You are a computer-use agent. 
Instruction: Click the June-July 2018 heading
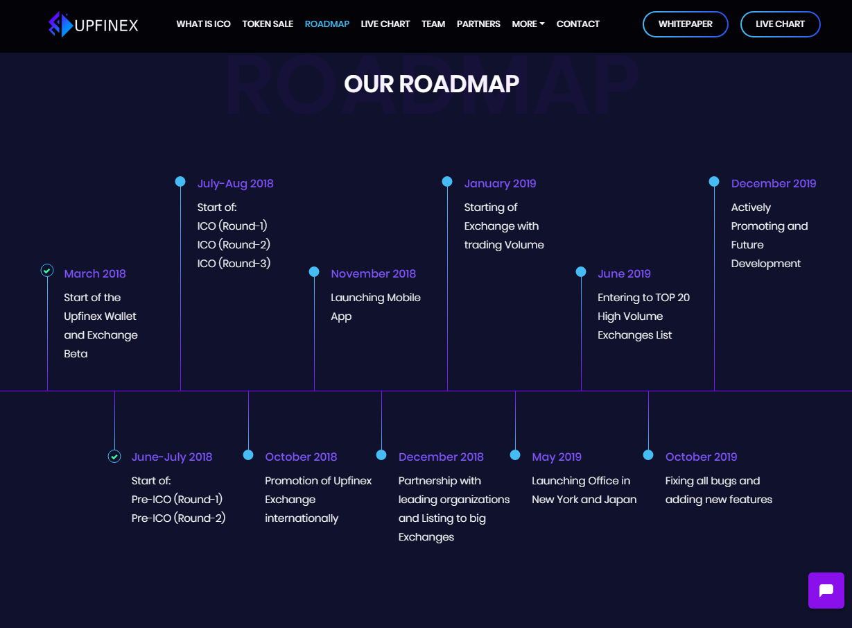coord(172,457)
